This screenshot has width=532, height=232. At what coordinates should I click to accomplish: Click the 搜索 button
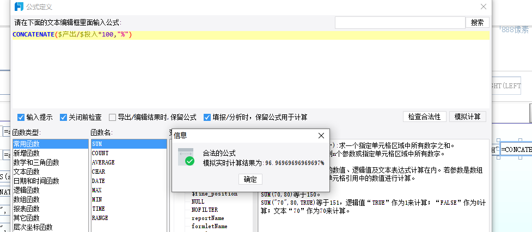[478, 22]
